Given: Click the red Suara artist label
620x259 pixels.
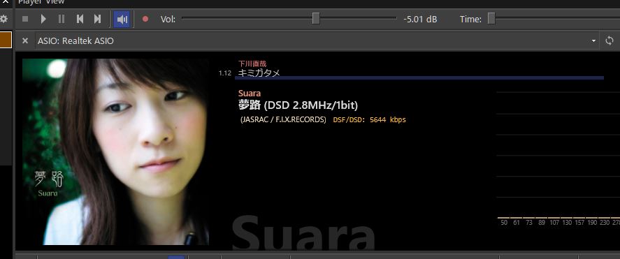Looking at the screenshot, I should click(x=250, y=94).
